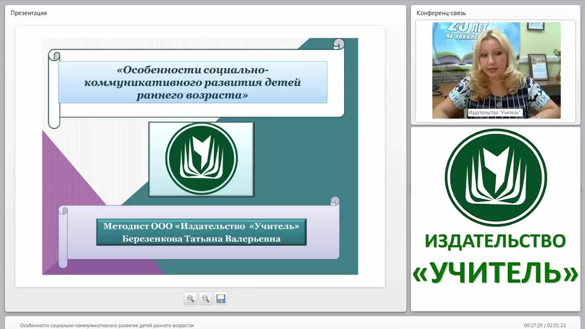Click the zoom out magnifier icon
Viewport: 585px width, 329px height.
click(206, 298)
